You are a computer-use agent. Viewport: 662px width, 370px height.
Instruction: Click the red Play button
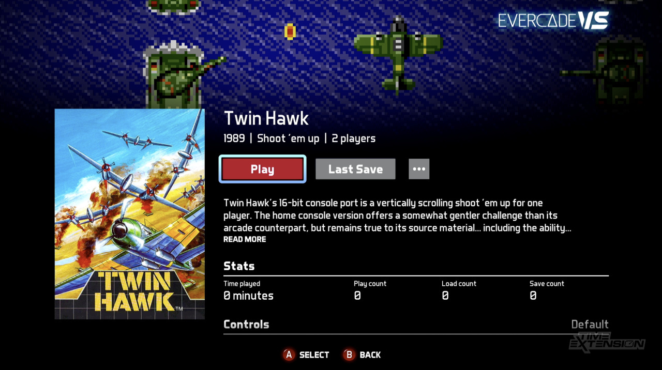(262, 169)
